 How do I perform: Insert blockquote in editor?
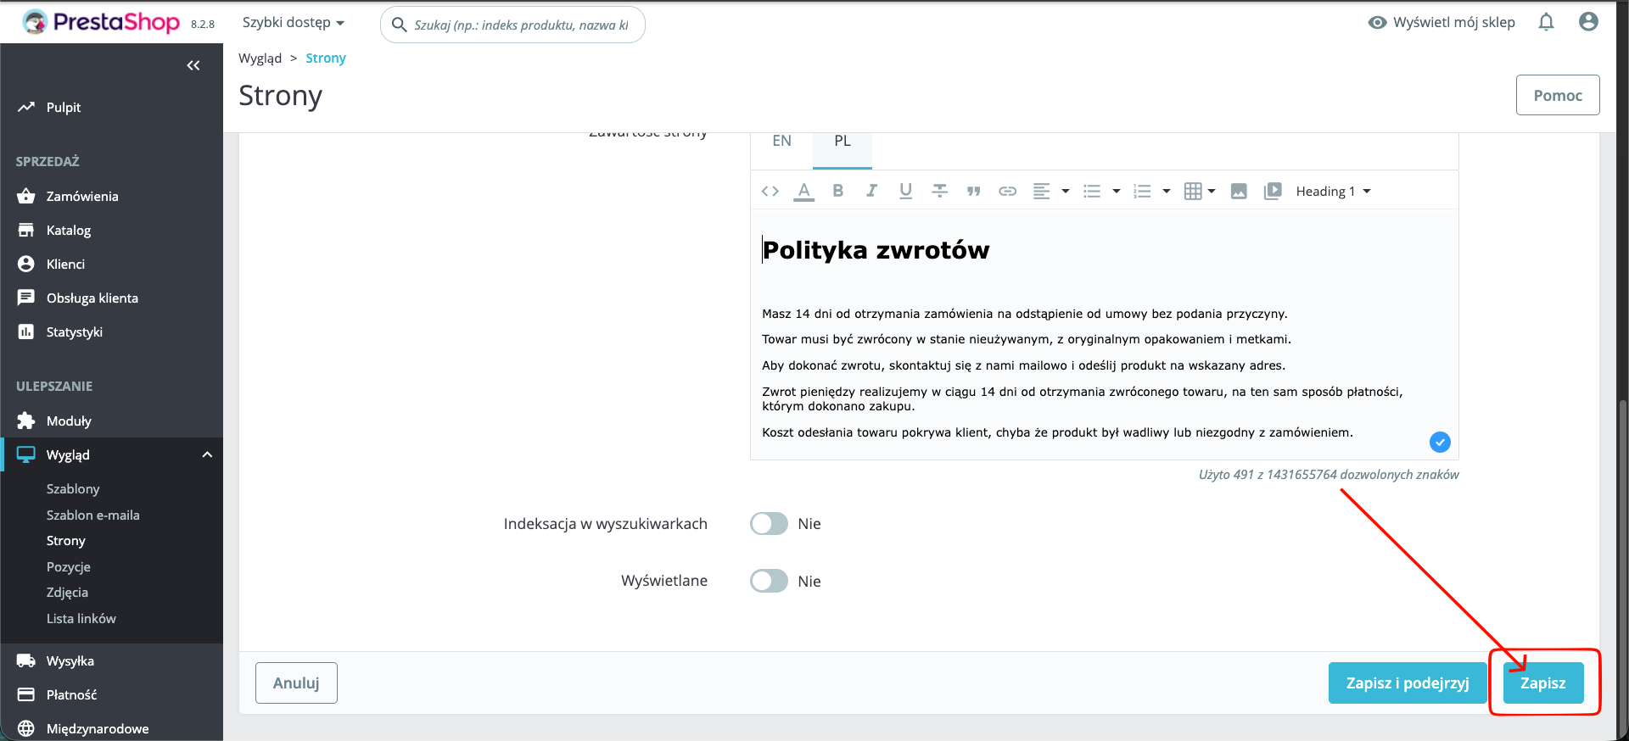[x=973, y=192]
